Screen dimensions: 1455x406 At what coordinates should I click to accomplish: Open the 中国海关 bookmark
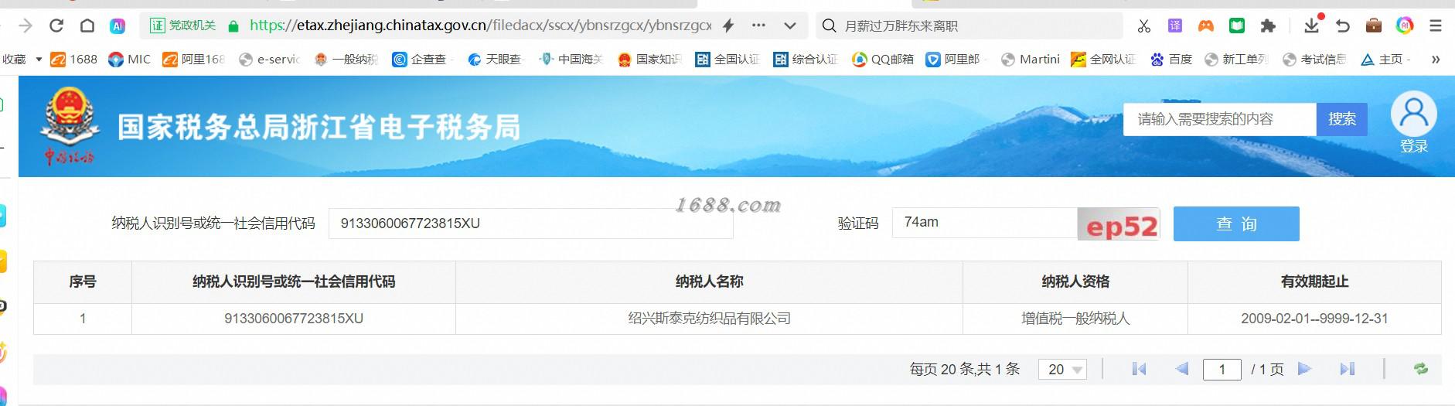point(571,60)
